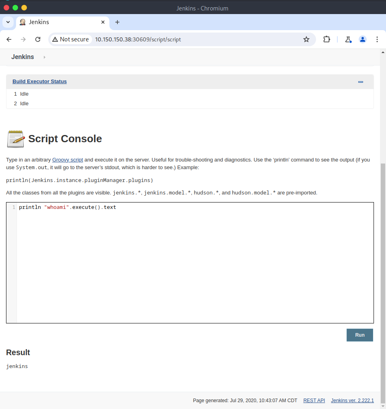
Task: Click line number 1 in editor gutter
Action: [14, 207]
